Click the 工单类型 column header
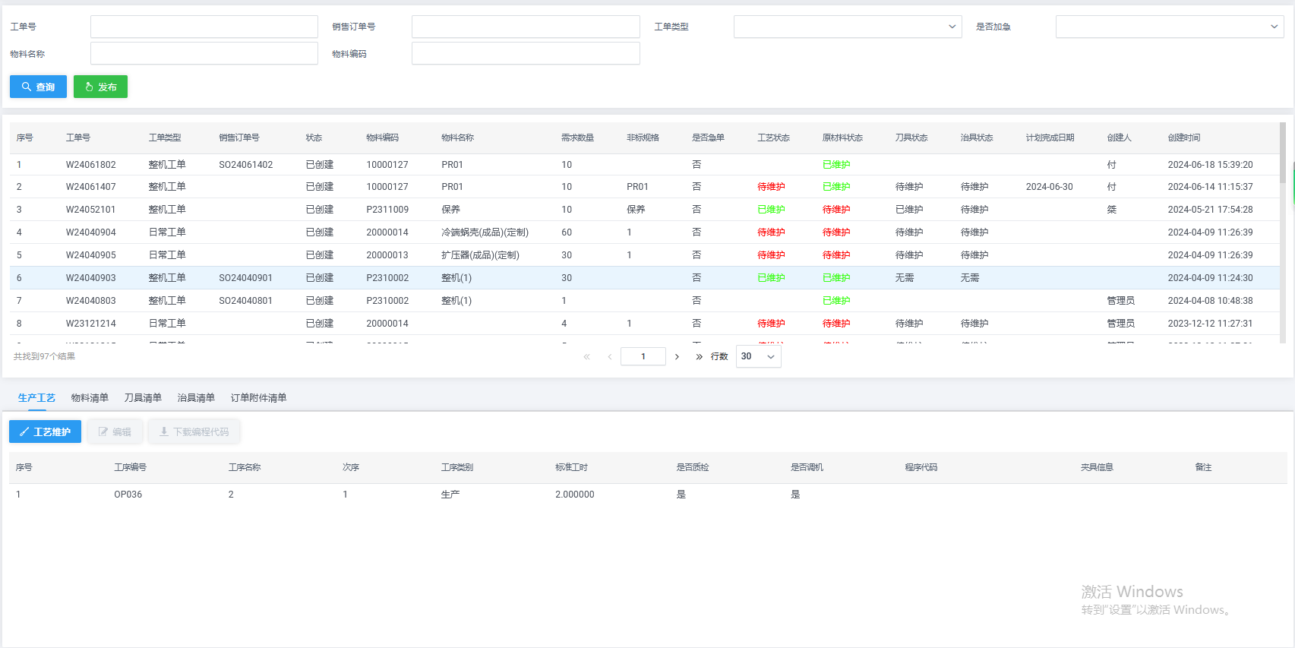The height and width of the screenshot is (648, 1295). [x=165, y=138]
